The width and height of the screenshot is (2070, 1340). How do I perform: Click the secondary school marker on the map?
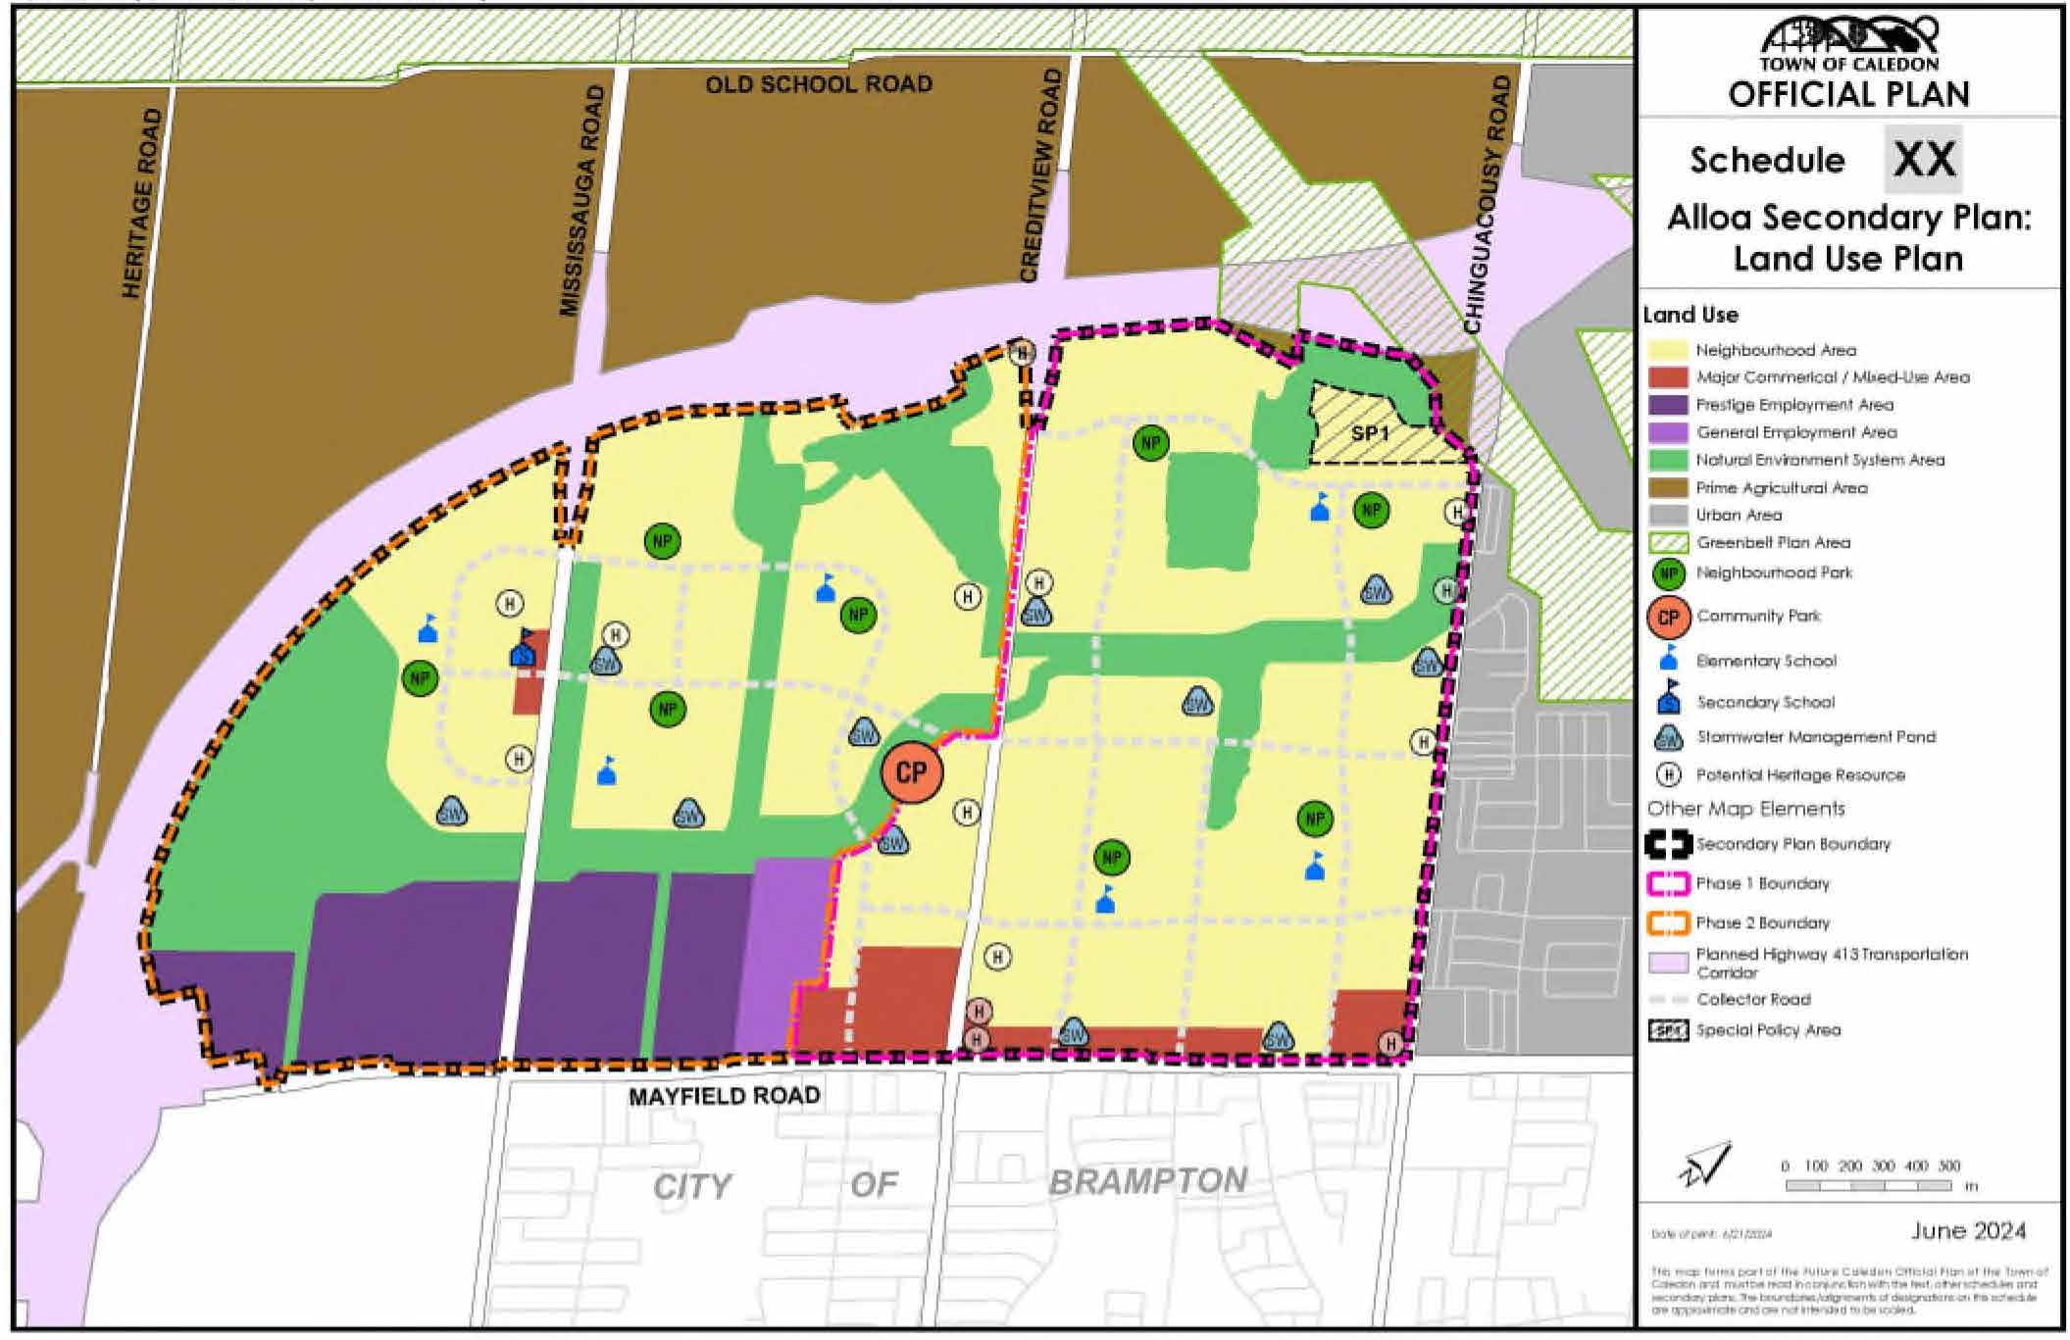[523, 649]
